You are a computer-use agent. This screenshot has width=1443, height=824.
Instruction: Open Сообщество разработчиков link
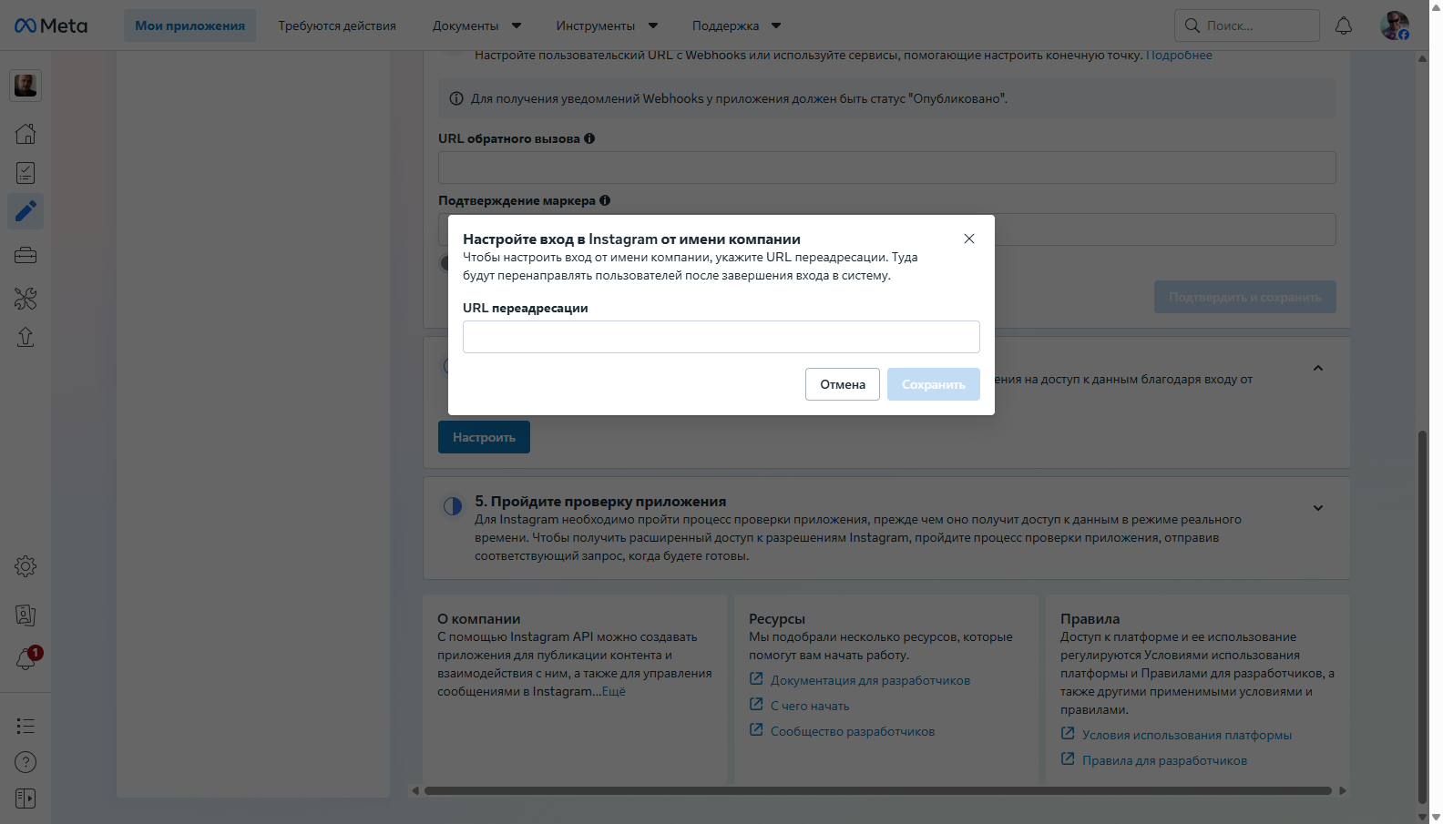point(853,731)
